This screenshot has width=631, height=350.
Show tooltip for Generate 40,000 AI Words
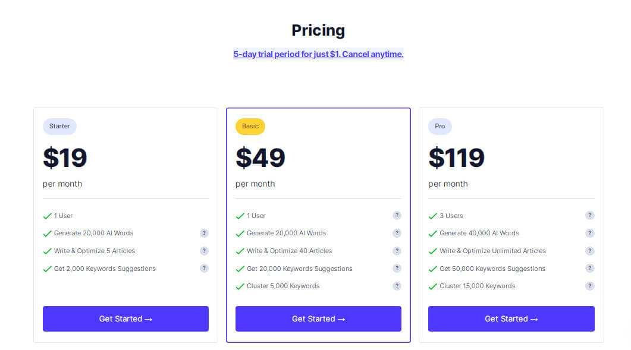(x=589, y=233)
